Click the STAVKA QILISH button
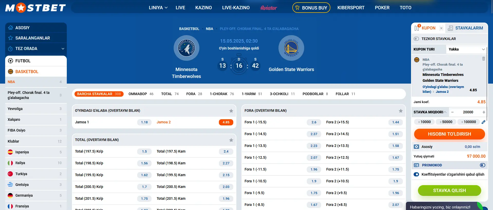This screenshot has height=210, width=493. click(x=450, y=191)
